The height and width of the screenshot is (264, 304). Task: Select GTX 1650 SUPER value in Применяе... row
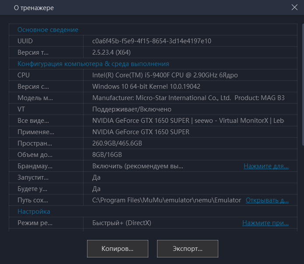(x=141, y=132)
